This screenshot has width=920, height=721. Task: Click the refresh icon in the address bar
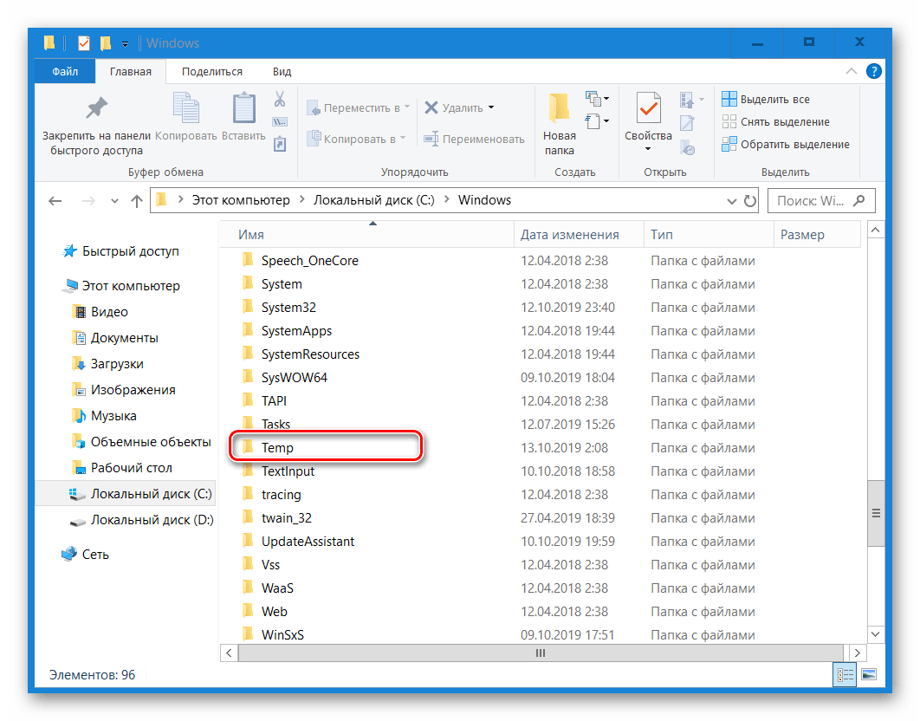(750, 200)
